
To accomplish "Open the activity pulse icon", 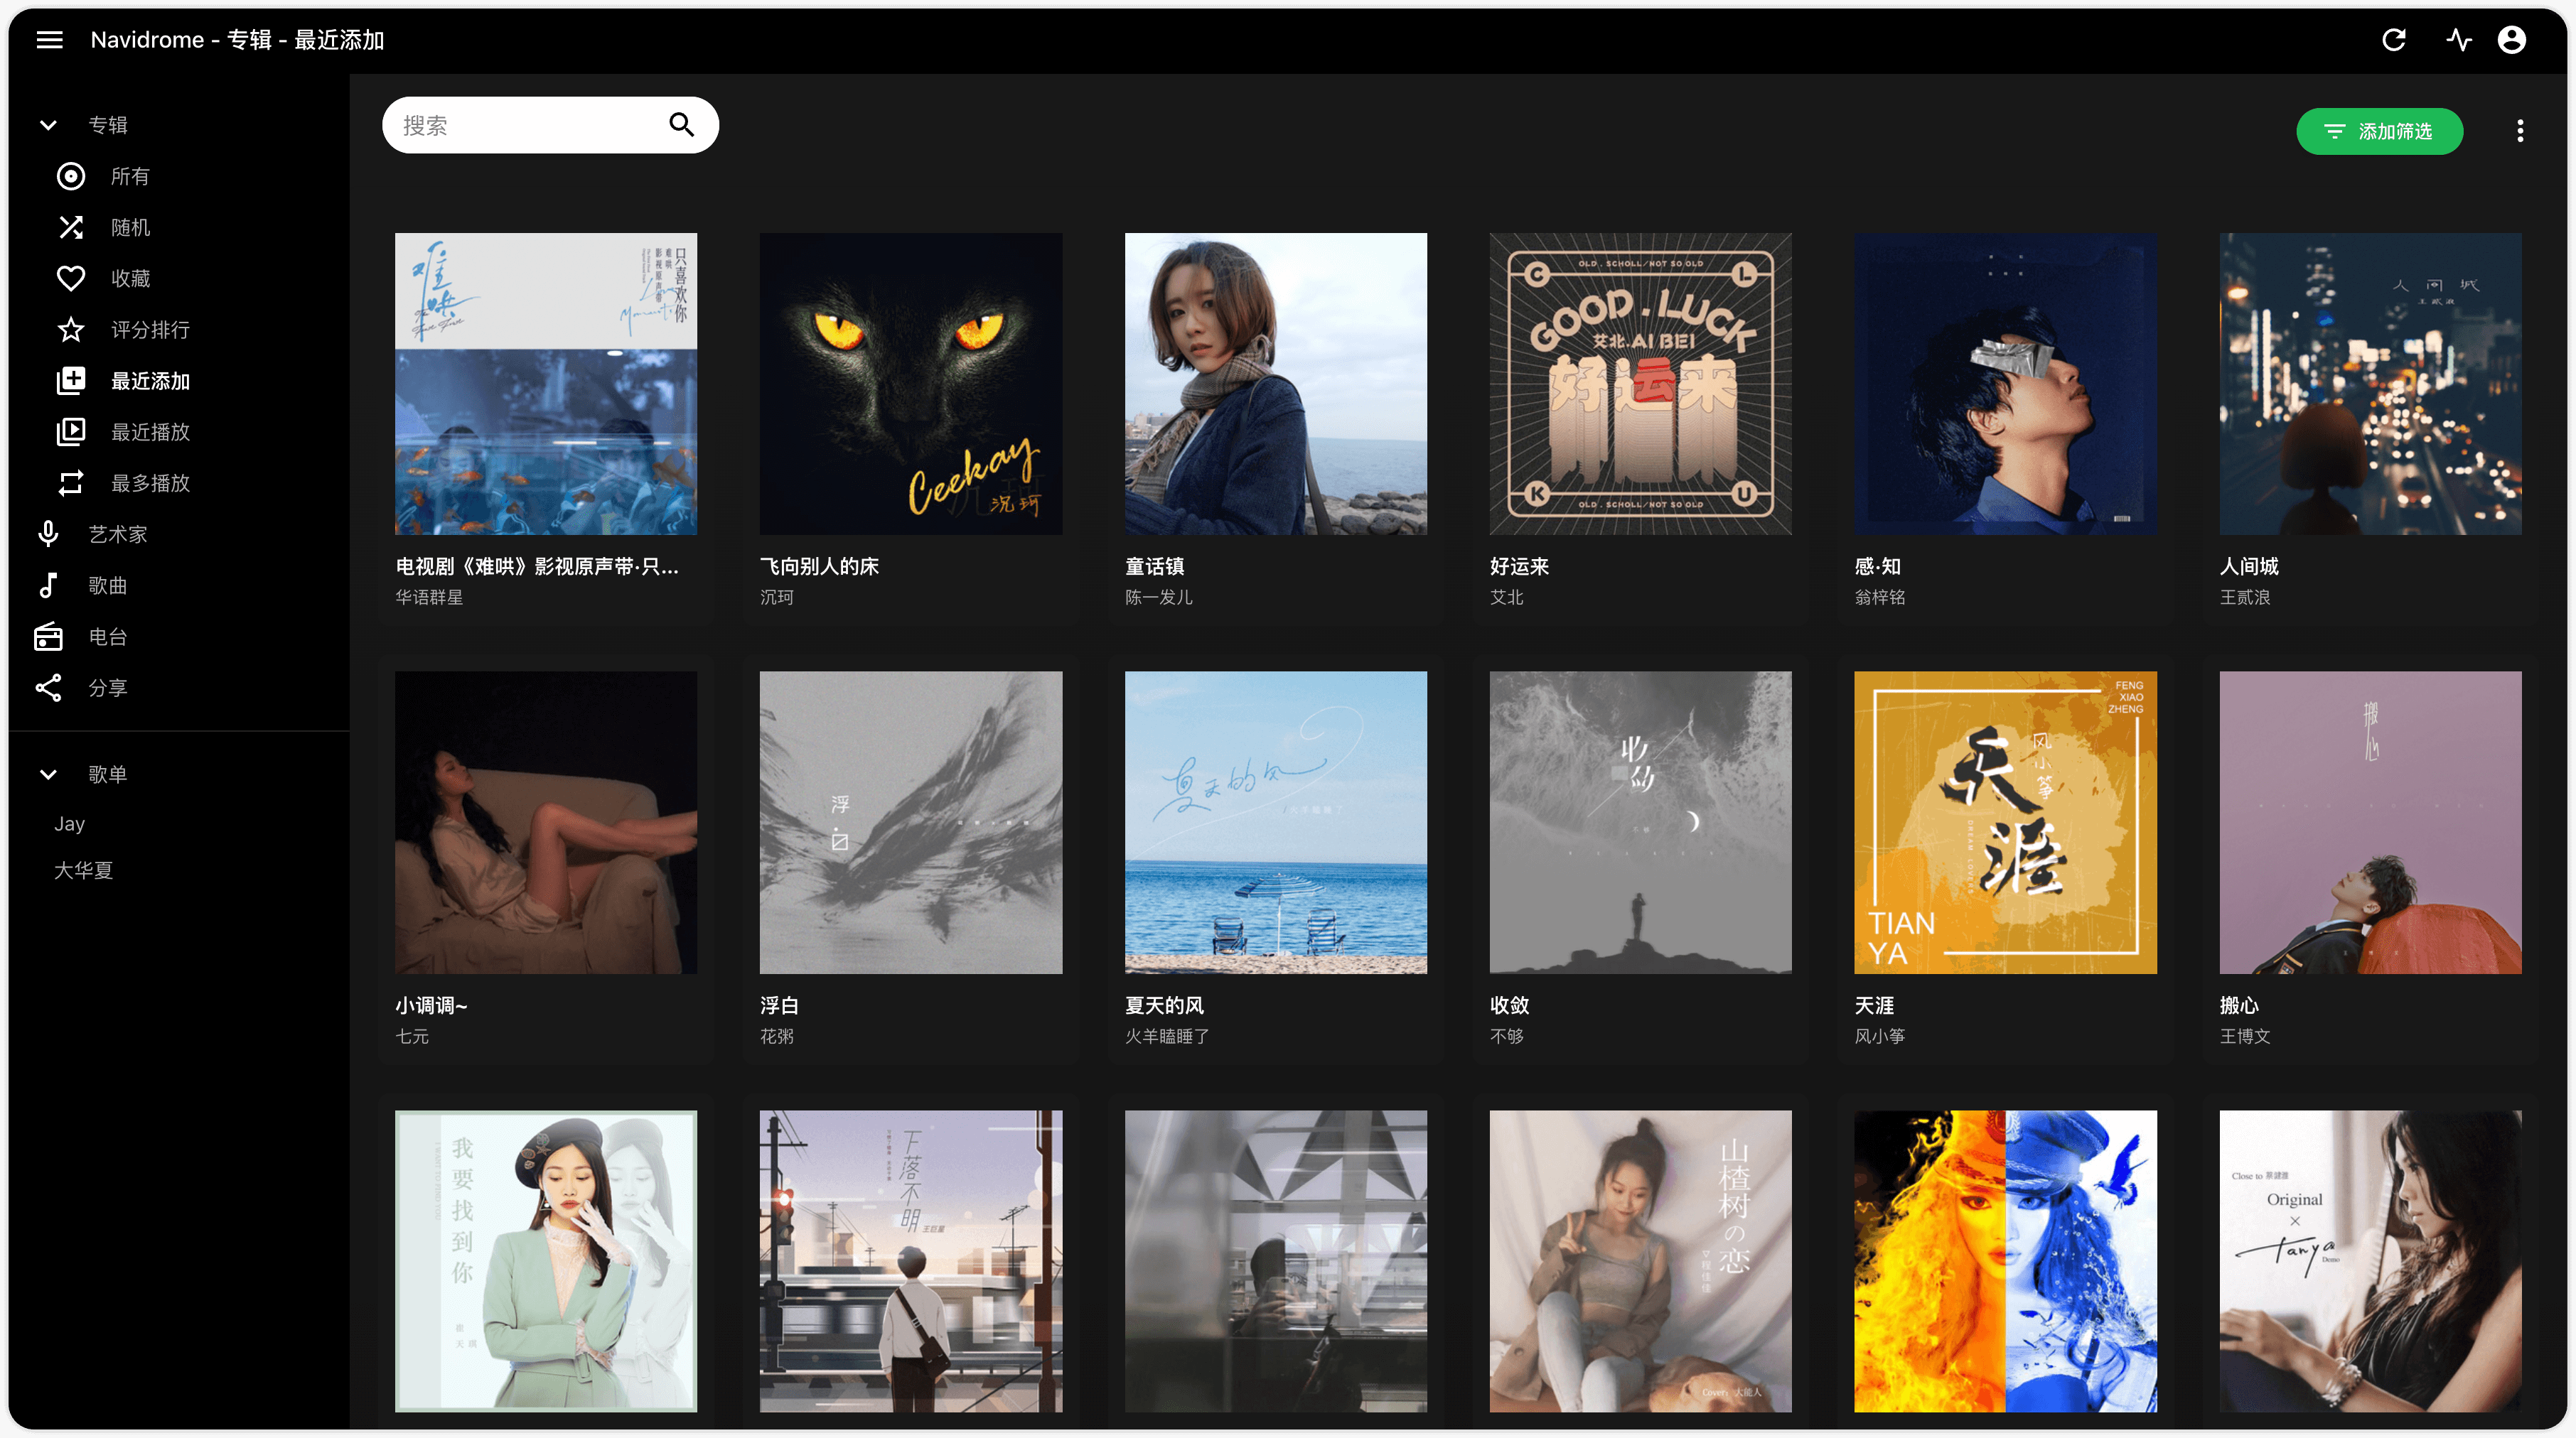I will (2459, 40).
